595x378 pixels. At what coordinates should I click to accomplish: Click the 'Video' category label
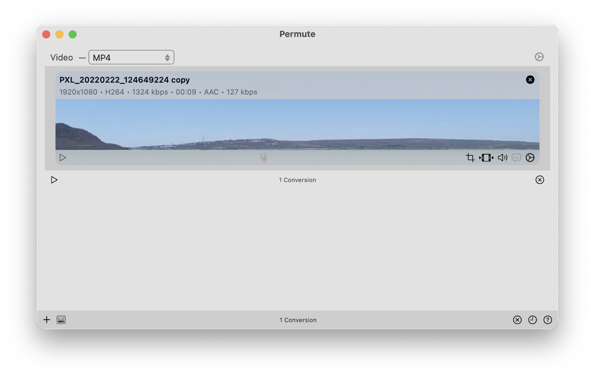click(62, 58)
